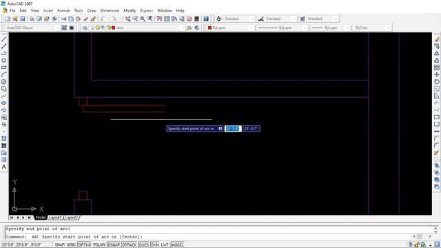Select the Move tool in Modify toolbar
This screenshot has width=441, height=248.
[x=436, y=74]
